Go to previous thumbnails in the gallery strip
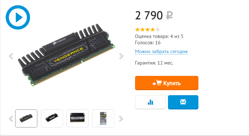249x136 pixels. 11,119
